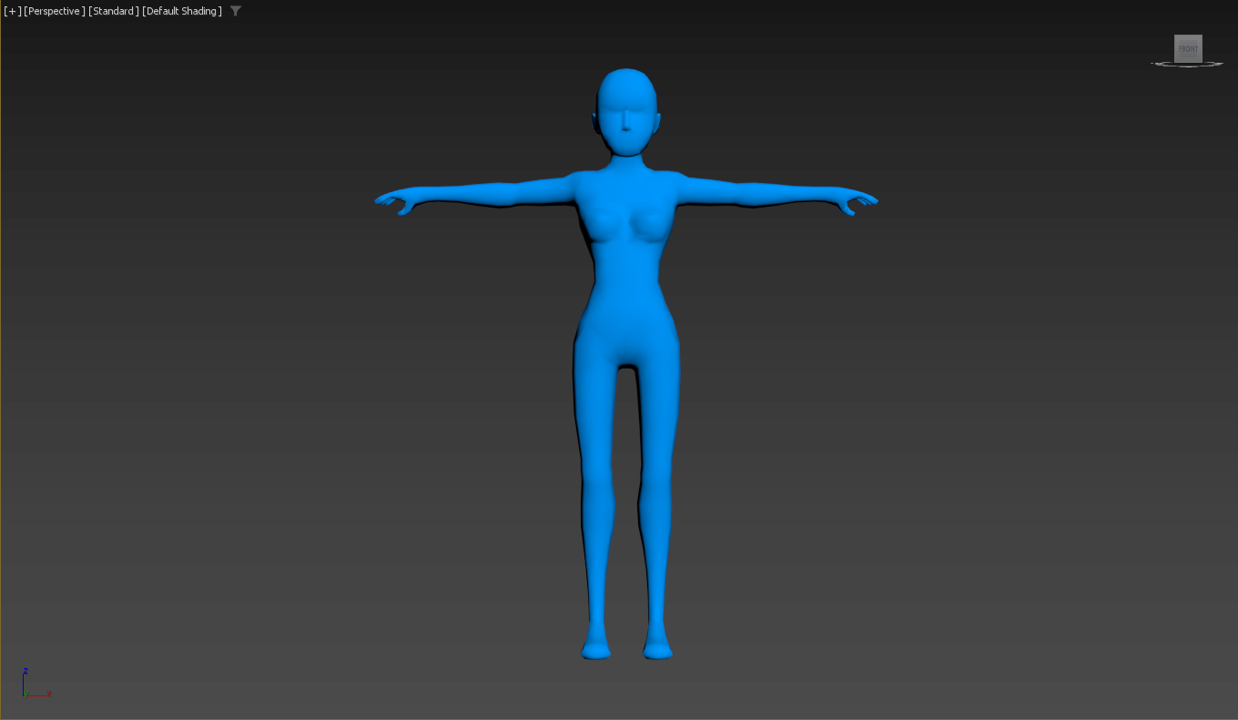Click the character's neck

coord(627,164)
